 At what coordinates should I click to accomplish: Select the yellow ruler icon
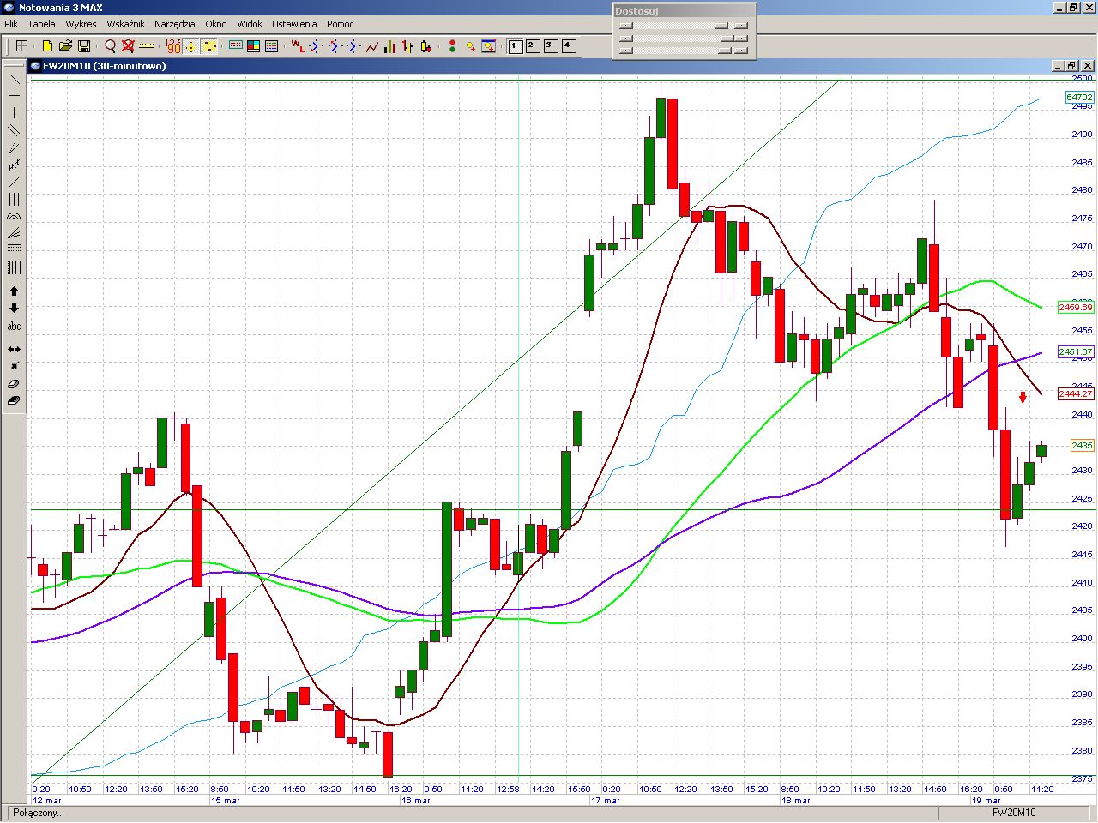click(147, 46)
